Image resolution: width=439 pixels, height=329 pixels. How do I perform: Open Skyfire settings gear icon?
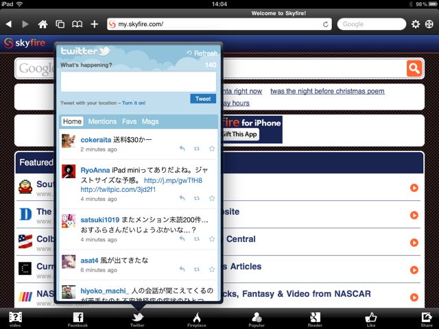tap(416, 25)
